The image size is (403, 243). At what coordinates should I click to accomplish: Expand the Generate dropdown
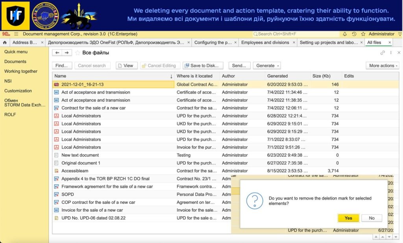point(266,66)
